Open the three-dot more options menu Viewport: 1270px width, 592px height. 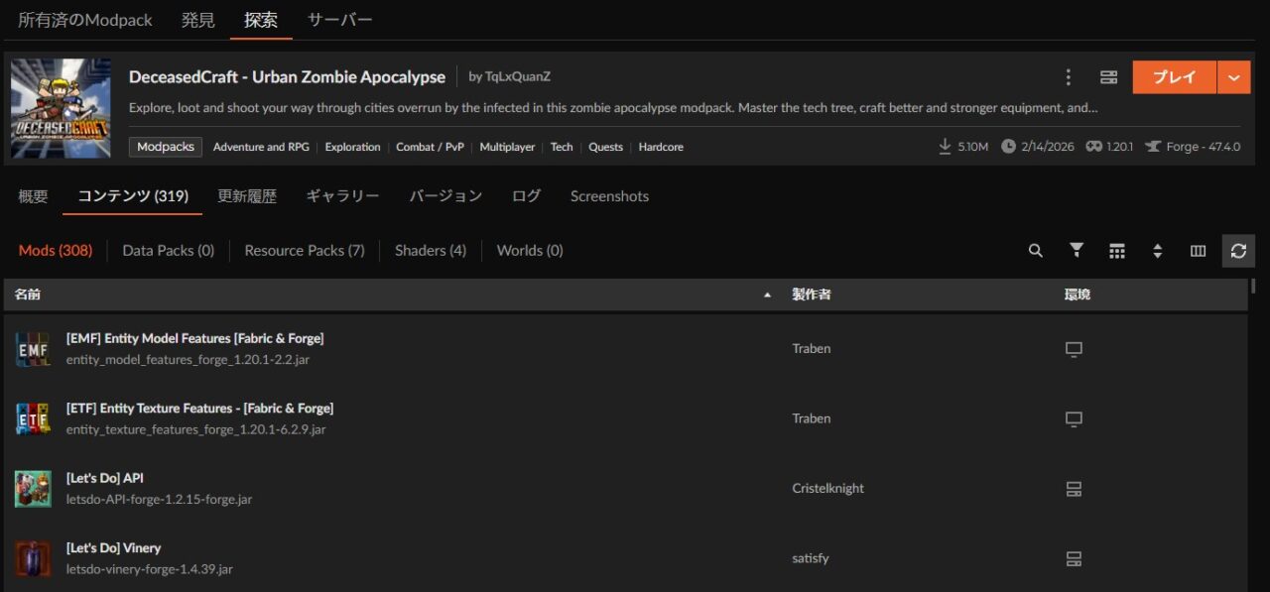1068,77
